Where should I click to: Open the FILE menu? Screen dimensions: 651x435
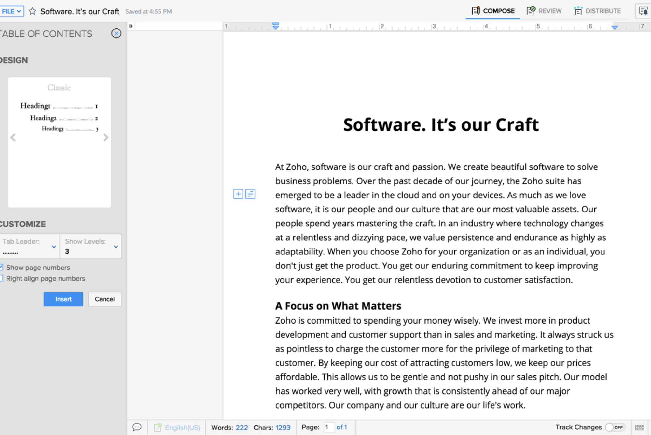(x=11, y=11)
